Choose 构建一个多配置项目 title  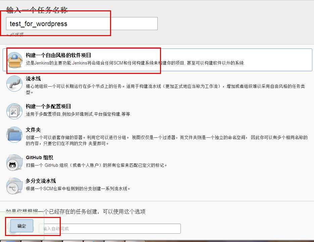point(48,106)
